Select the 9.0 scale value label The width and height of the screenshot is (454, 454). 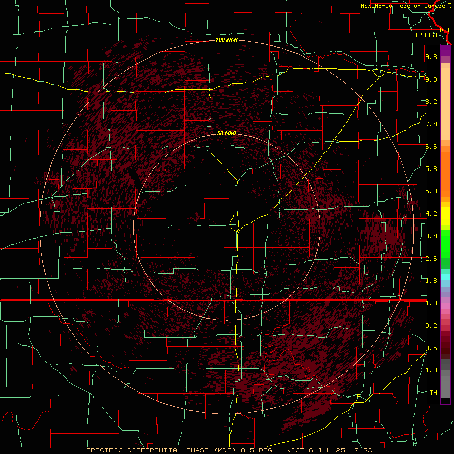tap(431, 79)
